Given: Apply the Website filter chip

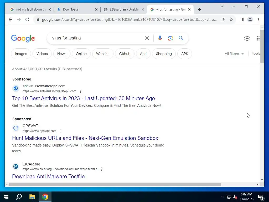Looking at the screenshot, I should (103, 54).
